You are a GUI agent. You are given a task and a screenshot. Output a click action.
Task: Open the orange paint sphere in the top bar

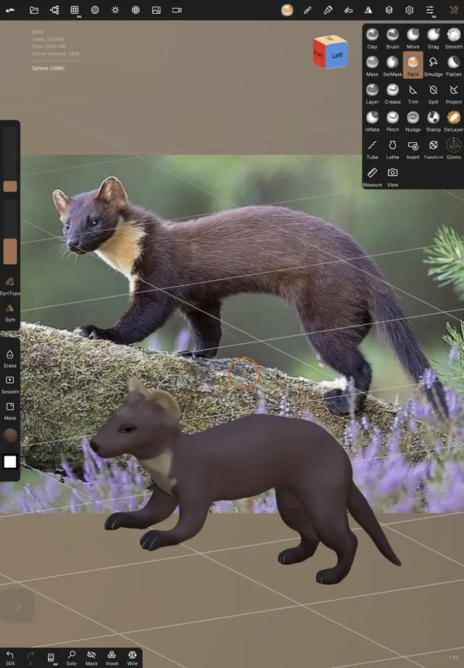287,10
